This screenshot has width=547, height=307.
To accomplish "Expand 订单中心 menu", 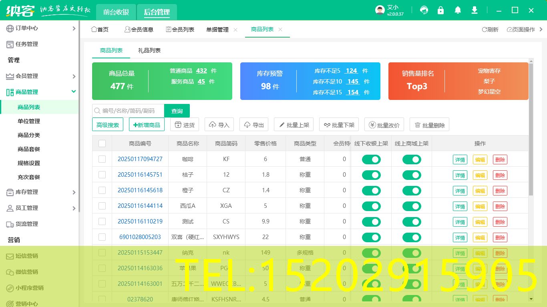I will [x=74, y=28].
